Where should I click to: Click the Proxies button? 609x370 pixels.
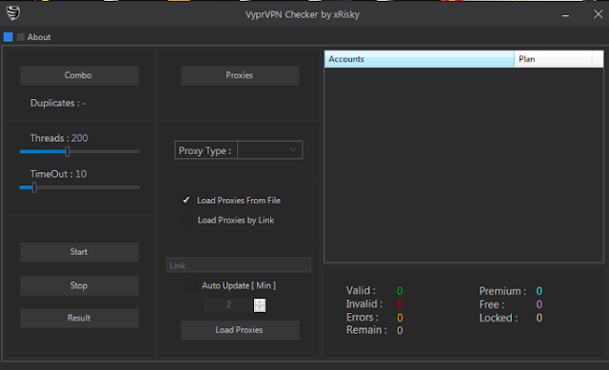pyautogui.click(x=240, y=75)
